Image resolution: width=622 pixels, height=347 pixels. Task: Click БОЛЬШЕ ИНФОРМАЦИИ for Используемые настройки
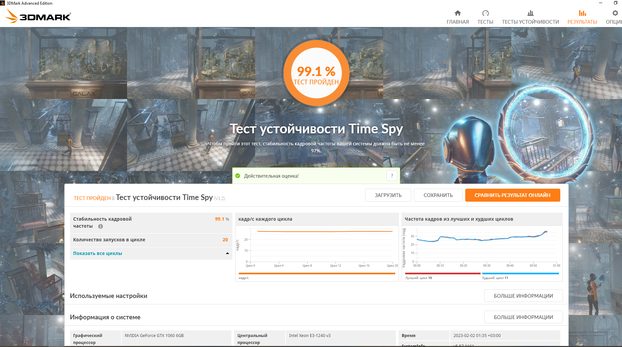[523, 296]
